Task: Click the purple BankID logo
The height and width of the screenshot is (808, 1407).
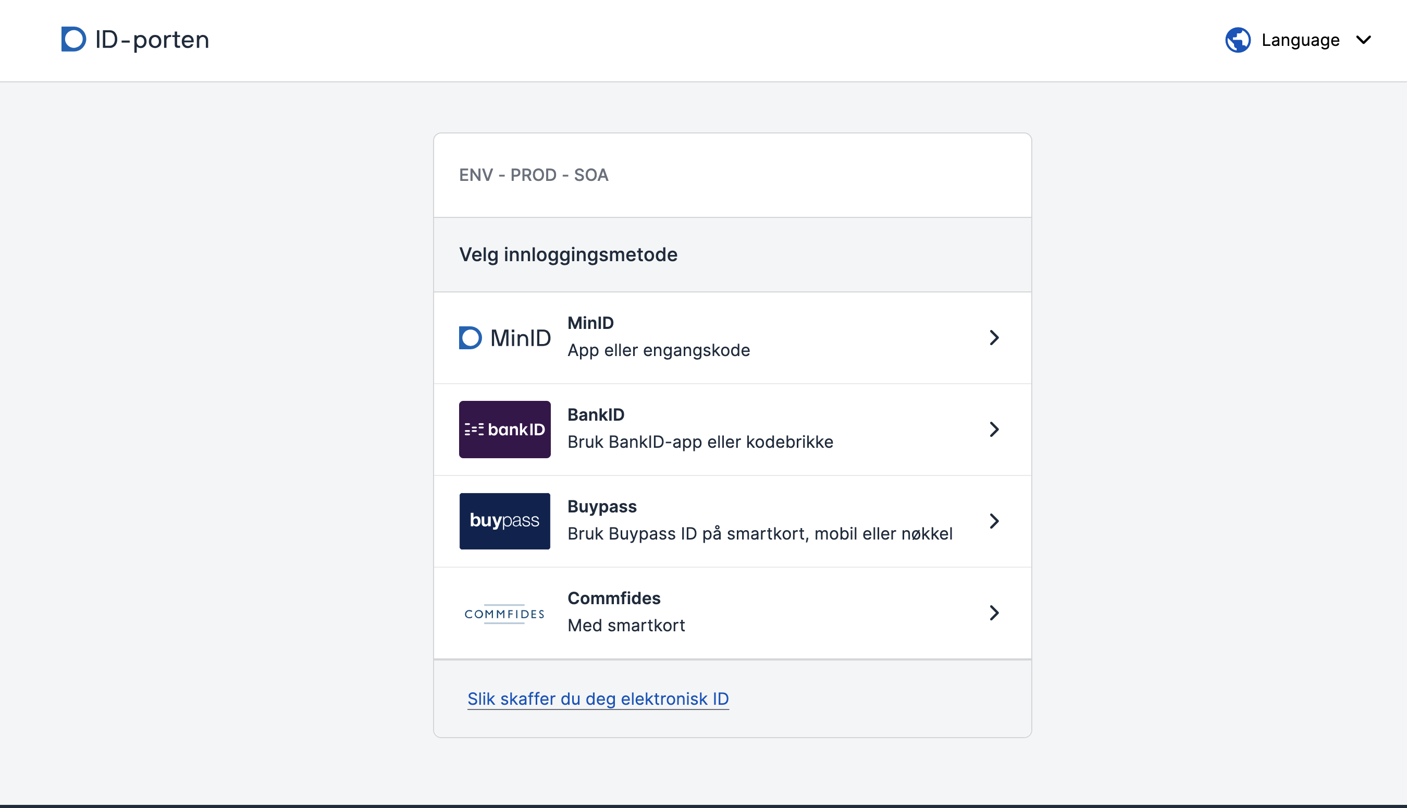Action: pyautogui.click(x=504, y=429)
